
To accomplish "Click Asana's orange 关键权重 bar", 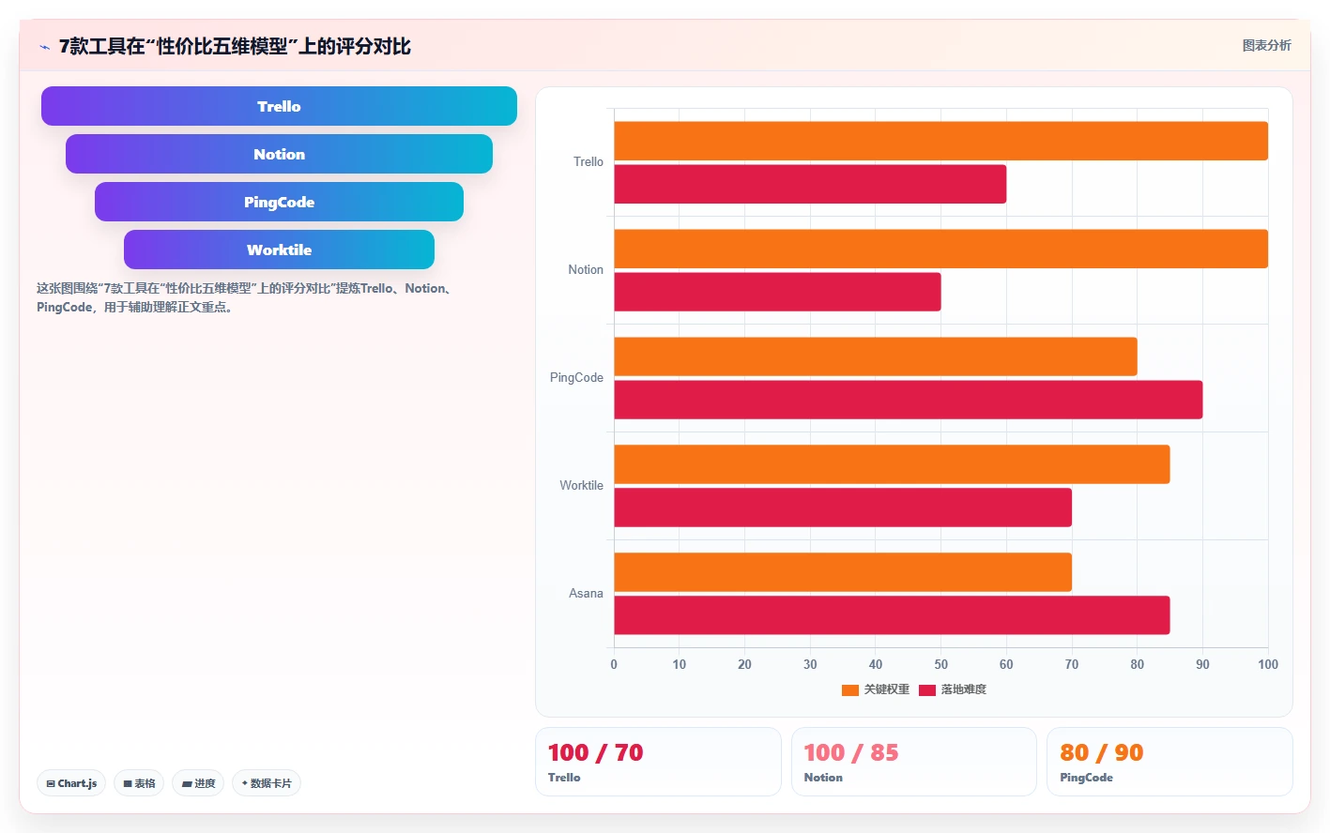I will 843,572.
